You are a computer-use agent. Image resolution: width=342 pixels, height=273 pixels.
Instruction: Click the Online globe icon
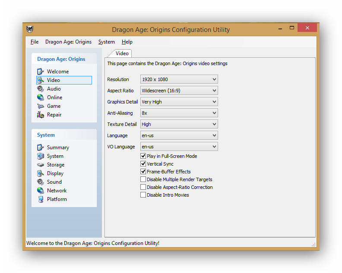pyautogui.click(x=40, y=97)
